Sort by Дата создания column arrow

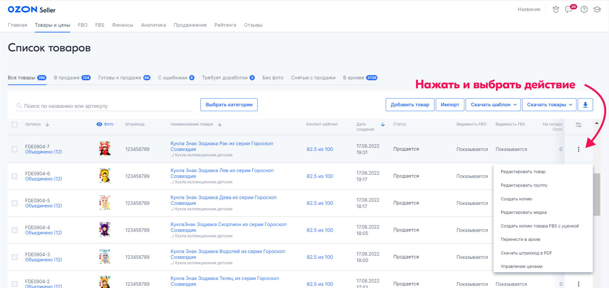[383, 125]
